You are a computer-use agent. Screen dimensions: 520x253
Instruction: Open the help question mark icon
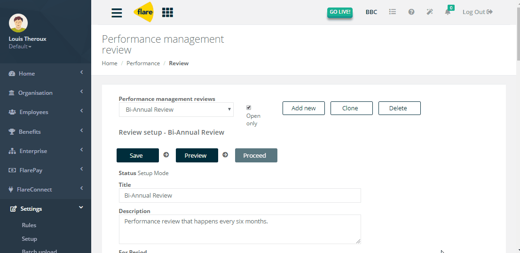[x=411, y=12]
